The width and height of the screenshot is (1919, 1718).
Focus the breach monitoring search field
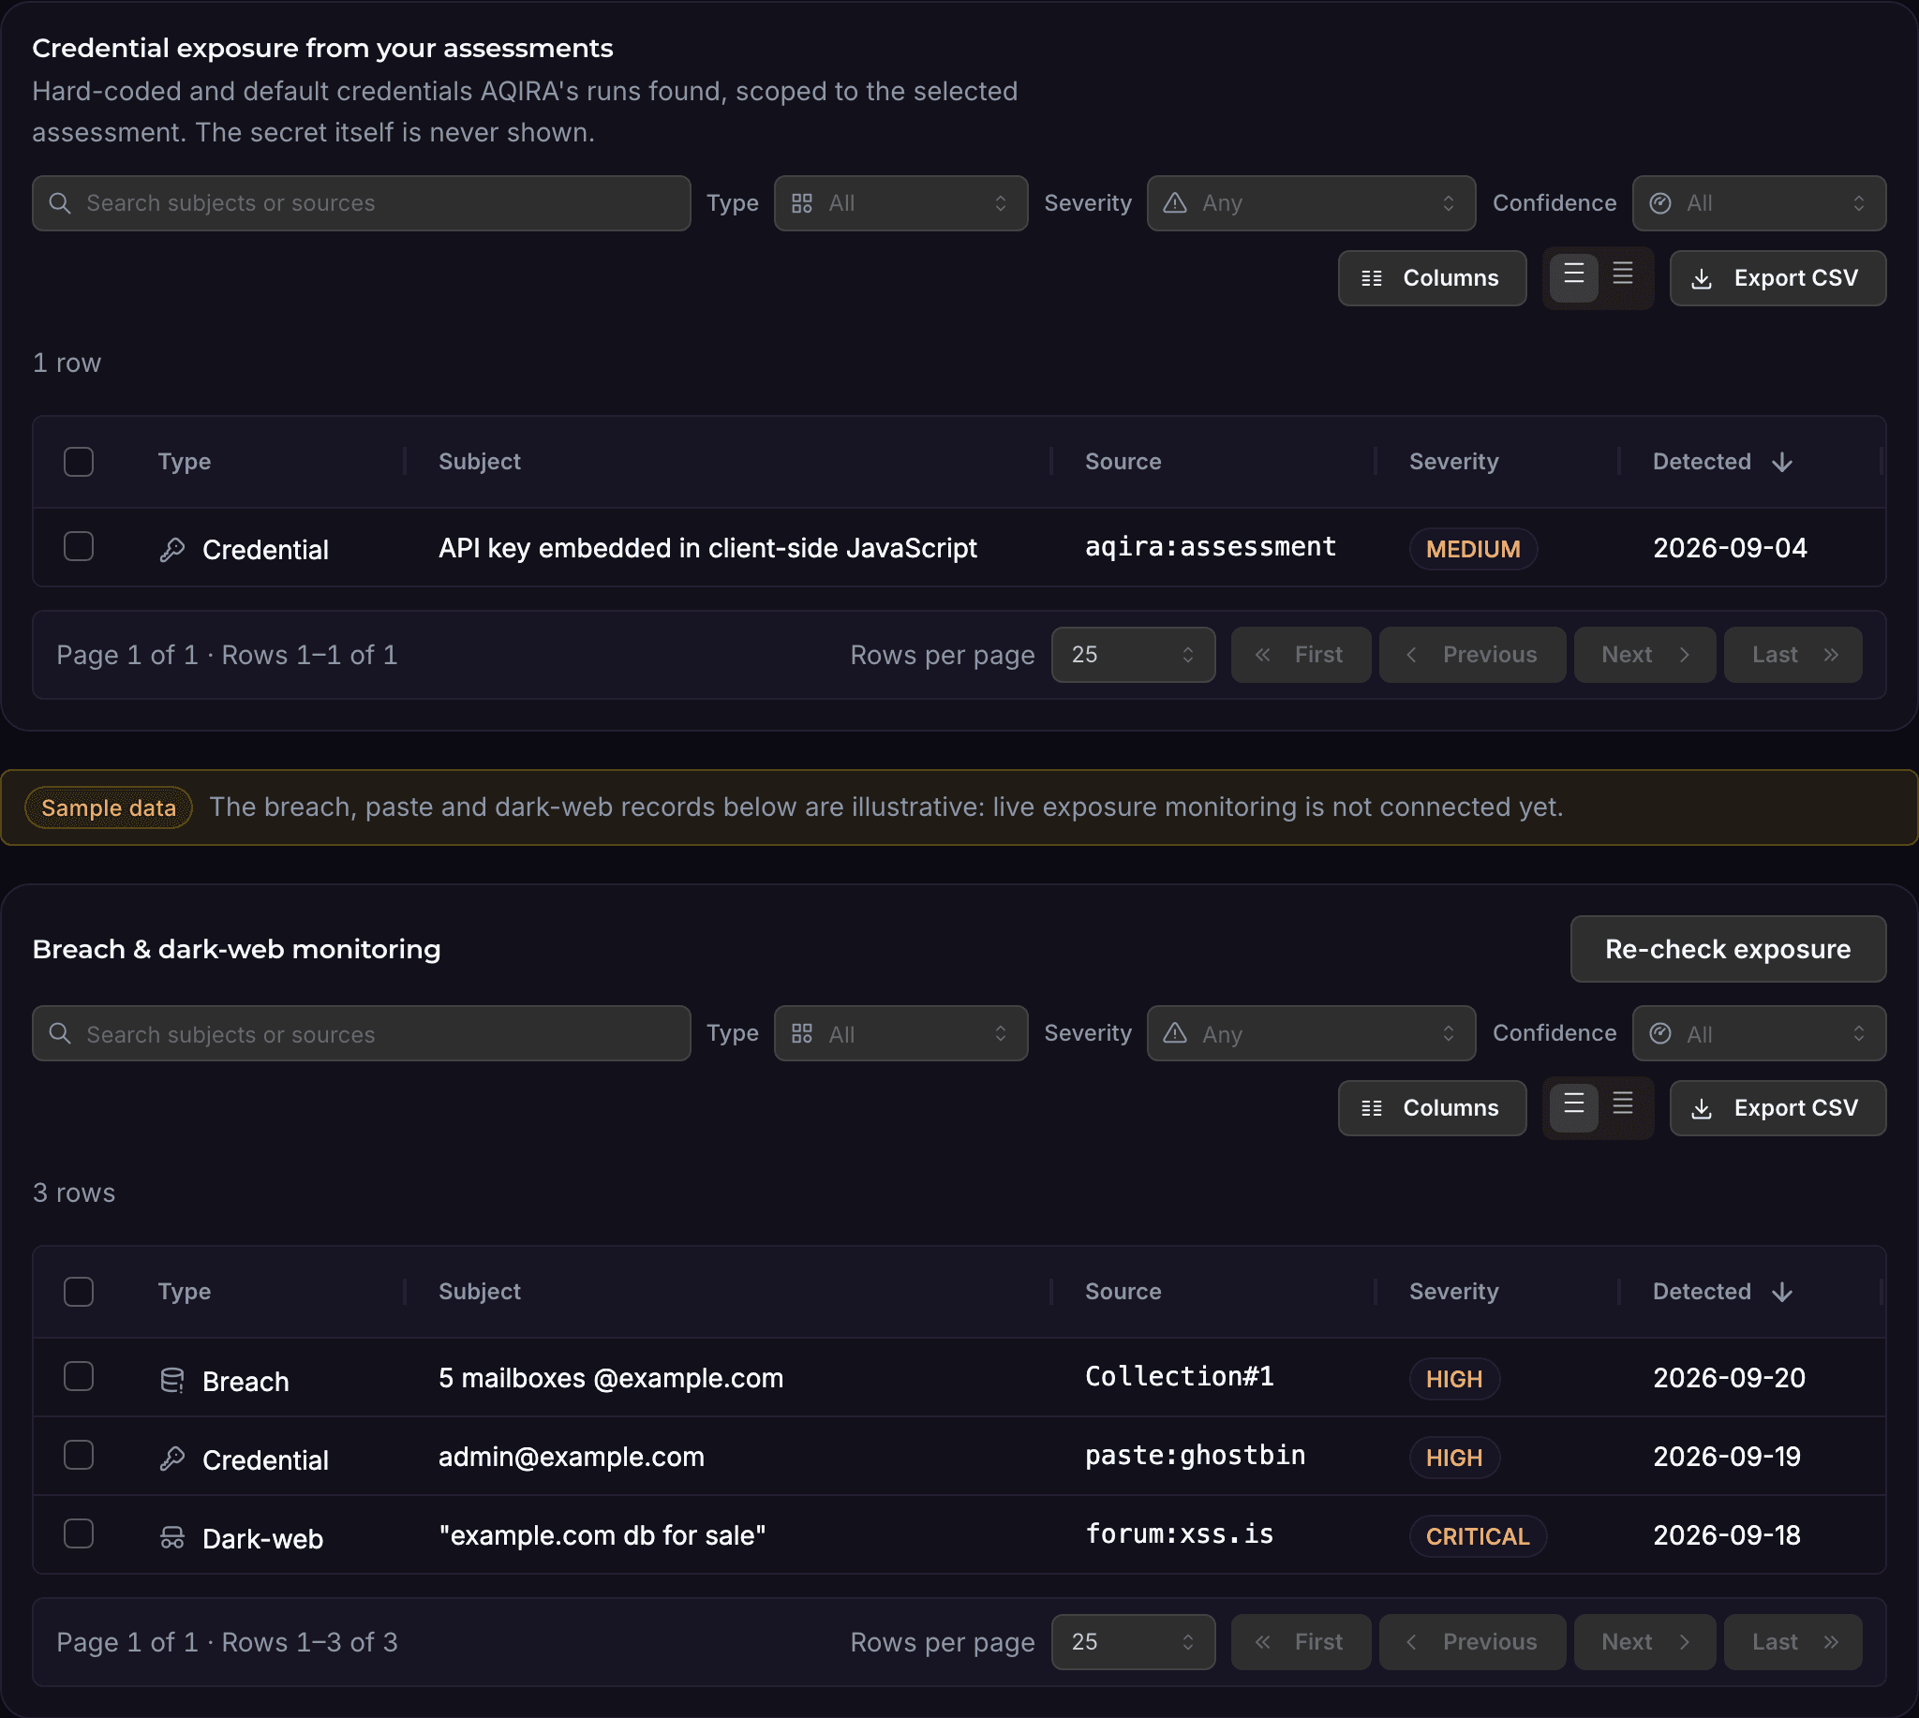tap(362, 1033)
